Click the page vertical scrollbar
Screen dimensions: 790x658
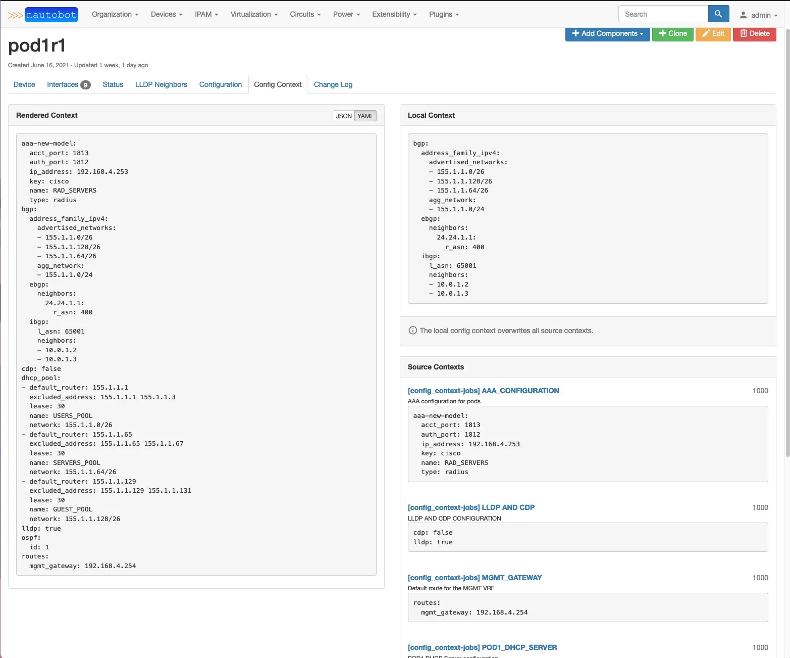[786, 253]
